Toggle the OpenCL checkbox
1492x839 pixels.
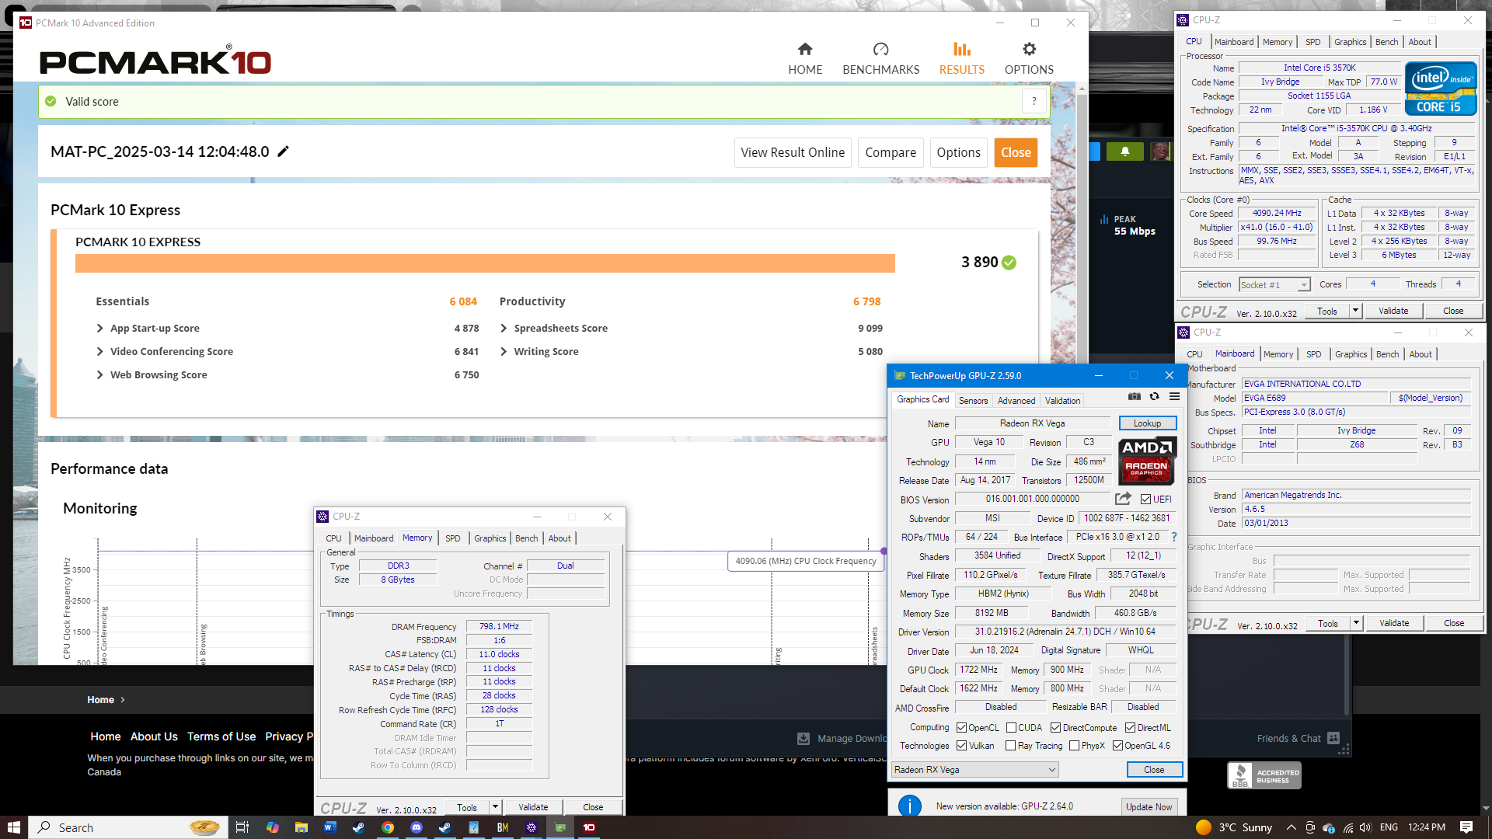pos(961,728)
